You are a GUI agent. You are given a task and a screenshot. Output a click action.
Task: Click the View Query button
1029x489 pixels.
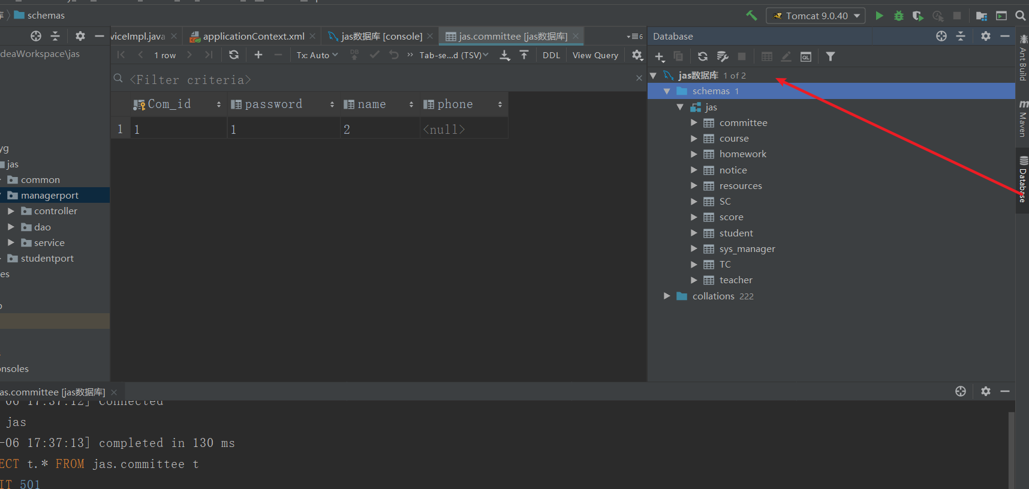tap(595, 55)
